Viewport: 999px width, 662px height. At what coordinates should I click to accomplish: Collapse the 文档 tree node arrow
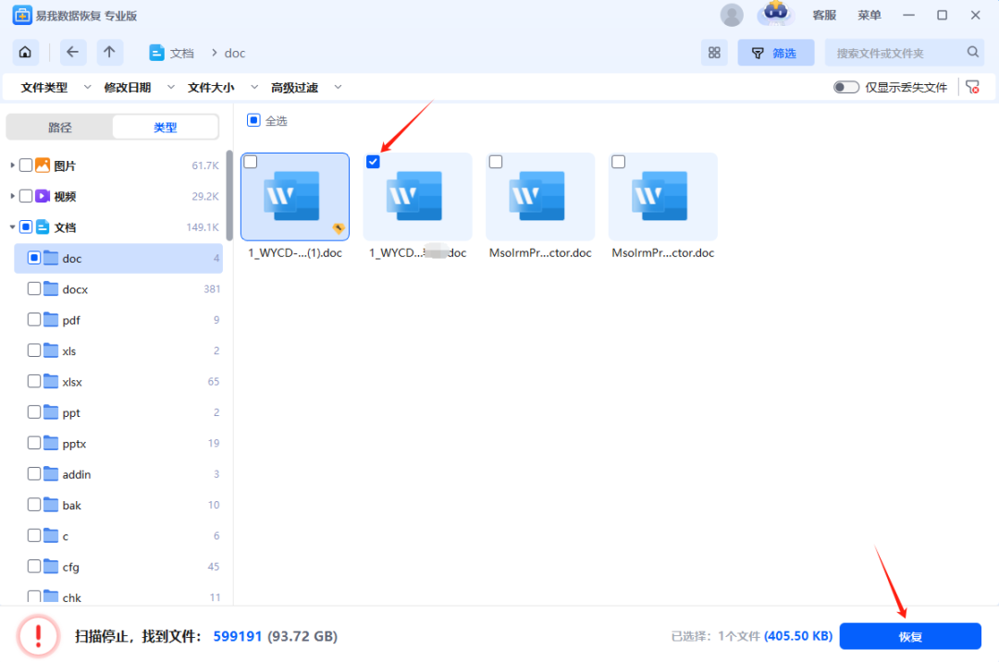(x=12, y=227)
